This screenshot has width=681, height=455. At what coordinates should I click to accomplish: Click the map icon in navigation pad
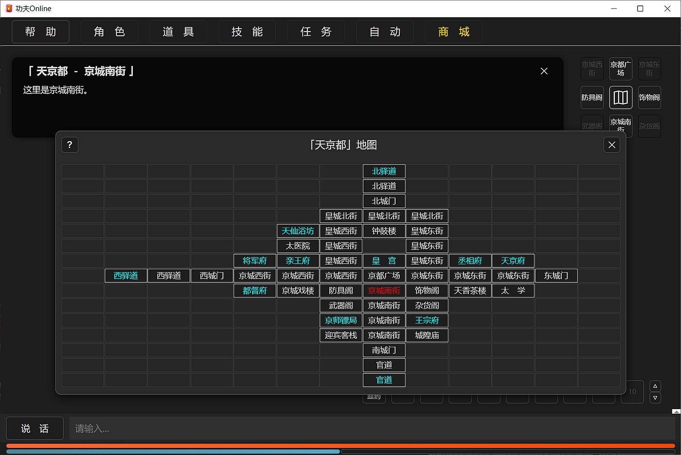[x=620, y=97]
